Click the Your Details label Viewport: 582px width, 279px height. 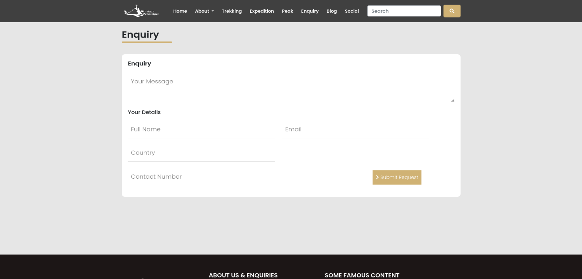144,112
